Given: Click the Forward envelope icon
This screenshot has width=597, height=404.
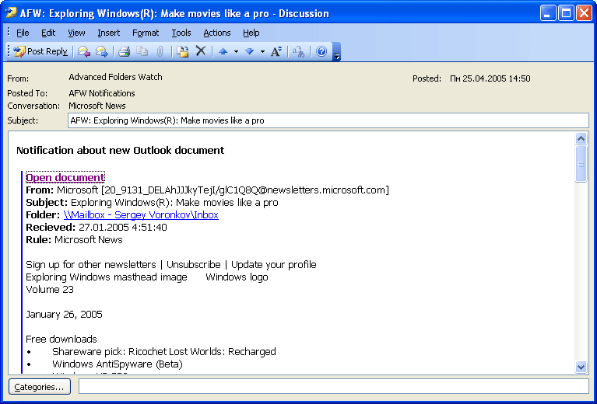Looking at the screenshot, I should [x=102, y=51].
